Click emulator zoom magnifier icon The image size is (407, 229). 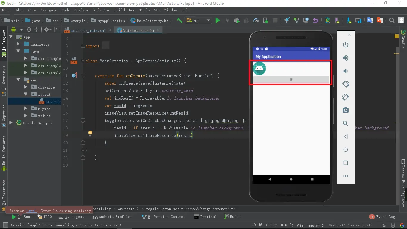tap(346, 123)
